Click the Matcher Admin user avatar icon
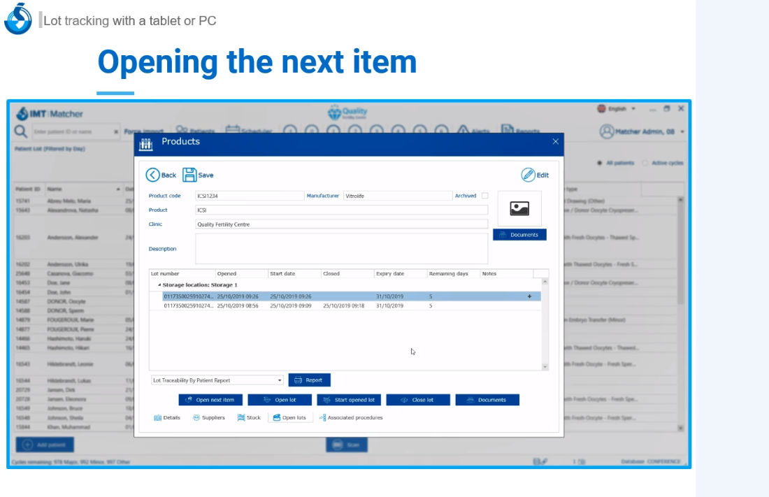This screenshot has height=497, width=769. (606, 131)
